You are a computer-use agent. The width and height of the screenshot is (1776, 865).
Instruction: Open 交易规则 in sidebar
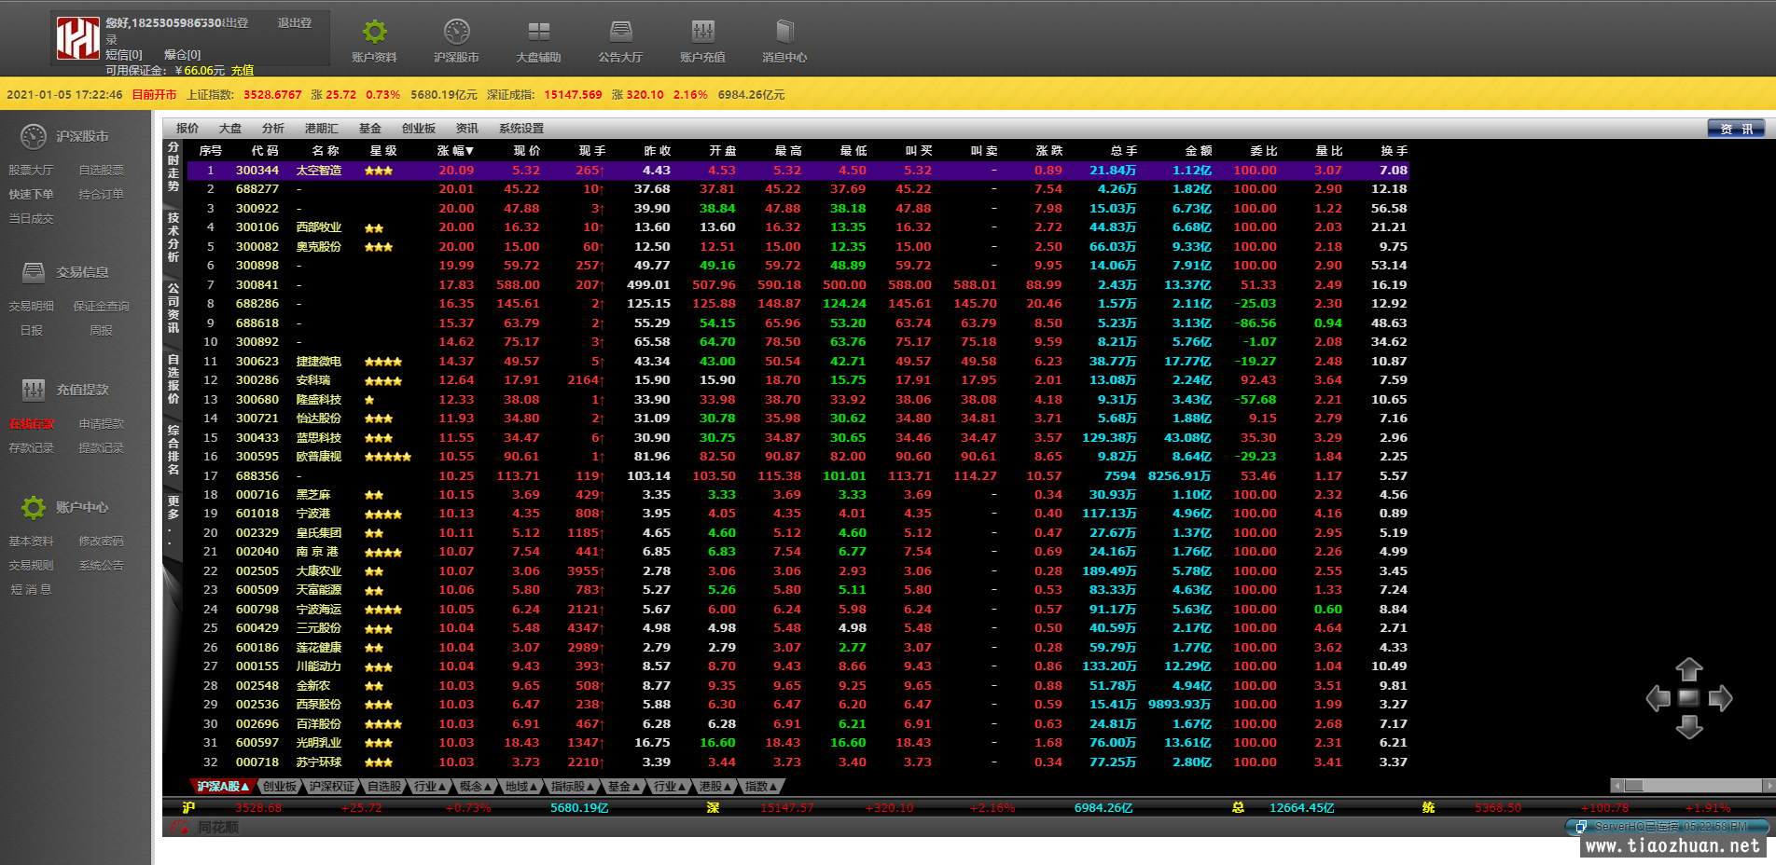point(32,565)
